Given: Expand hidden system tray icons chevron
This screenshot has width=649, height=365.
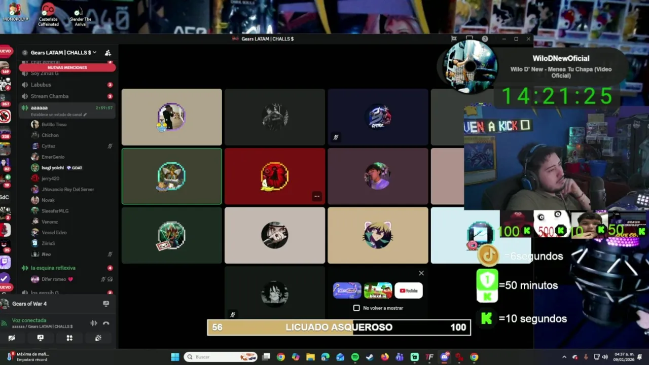Looking at the screenshot, I should [x=564, y=357].
